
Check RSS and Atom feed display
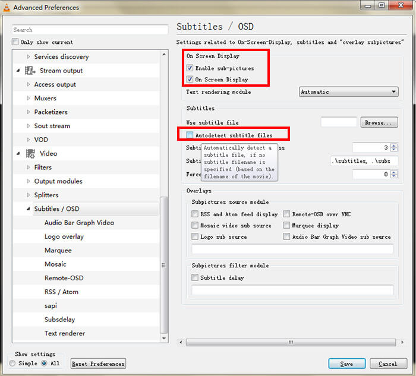click(195, 214)
